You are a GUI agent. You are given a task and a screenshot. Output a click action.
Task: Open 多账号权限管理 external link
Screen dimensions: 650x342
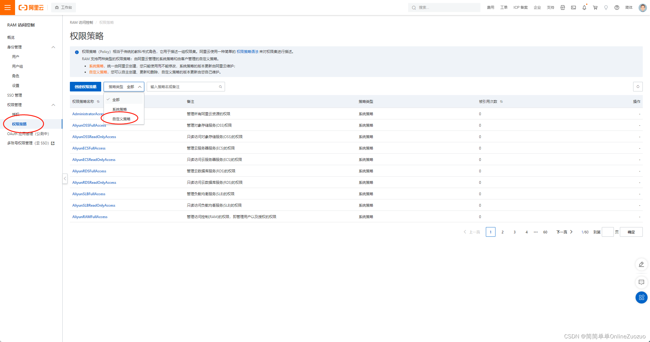(31, 143)
